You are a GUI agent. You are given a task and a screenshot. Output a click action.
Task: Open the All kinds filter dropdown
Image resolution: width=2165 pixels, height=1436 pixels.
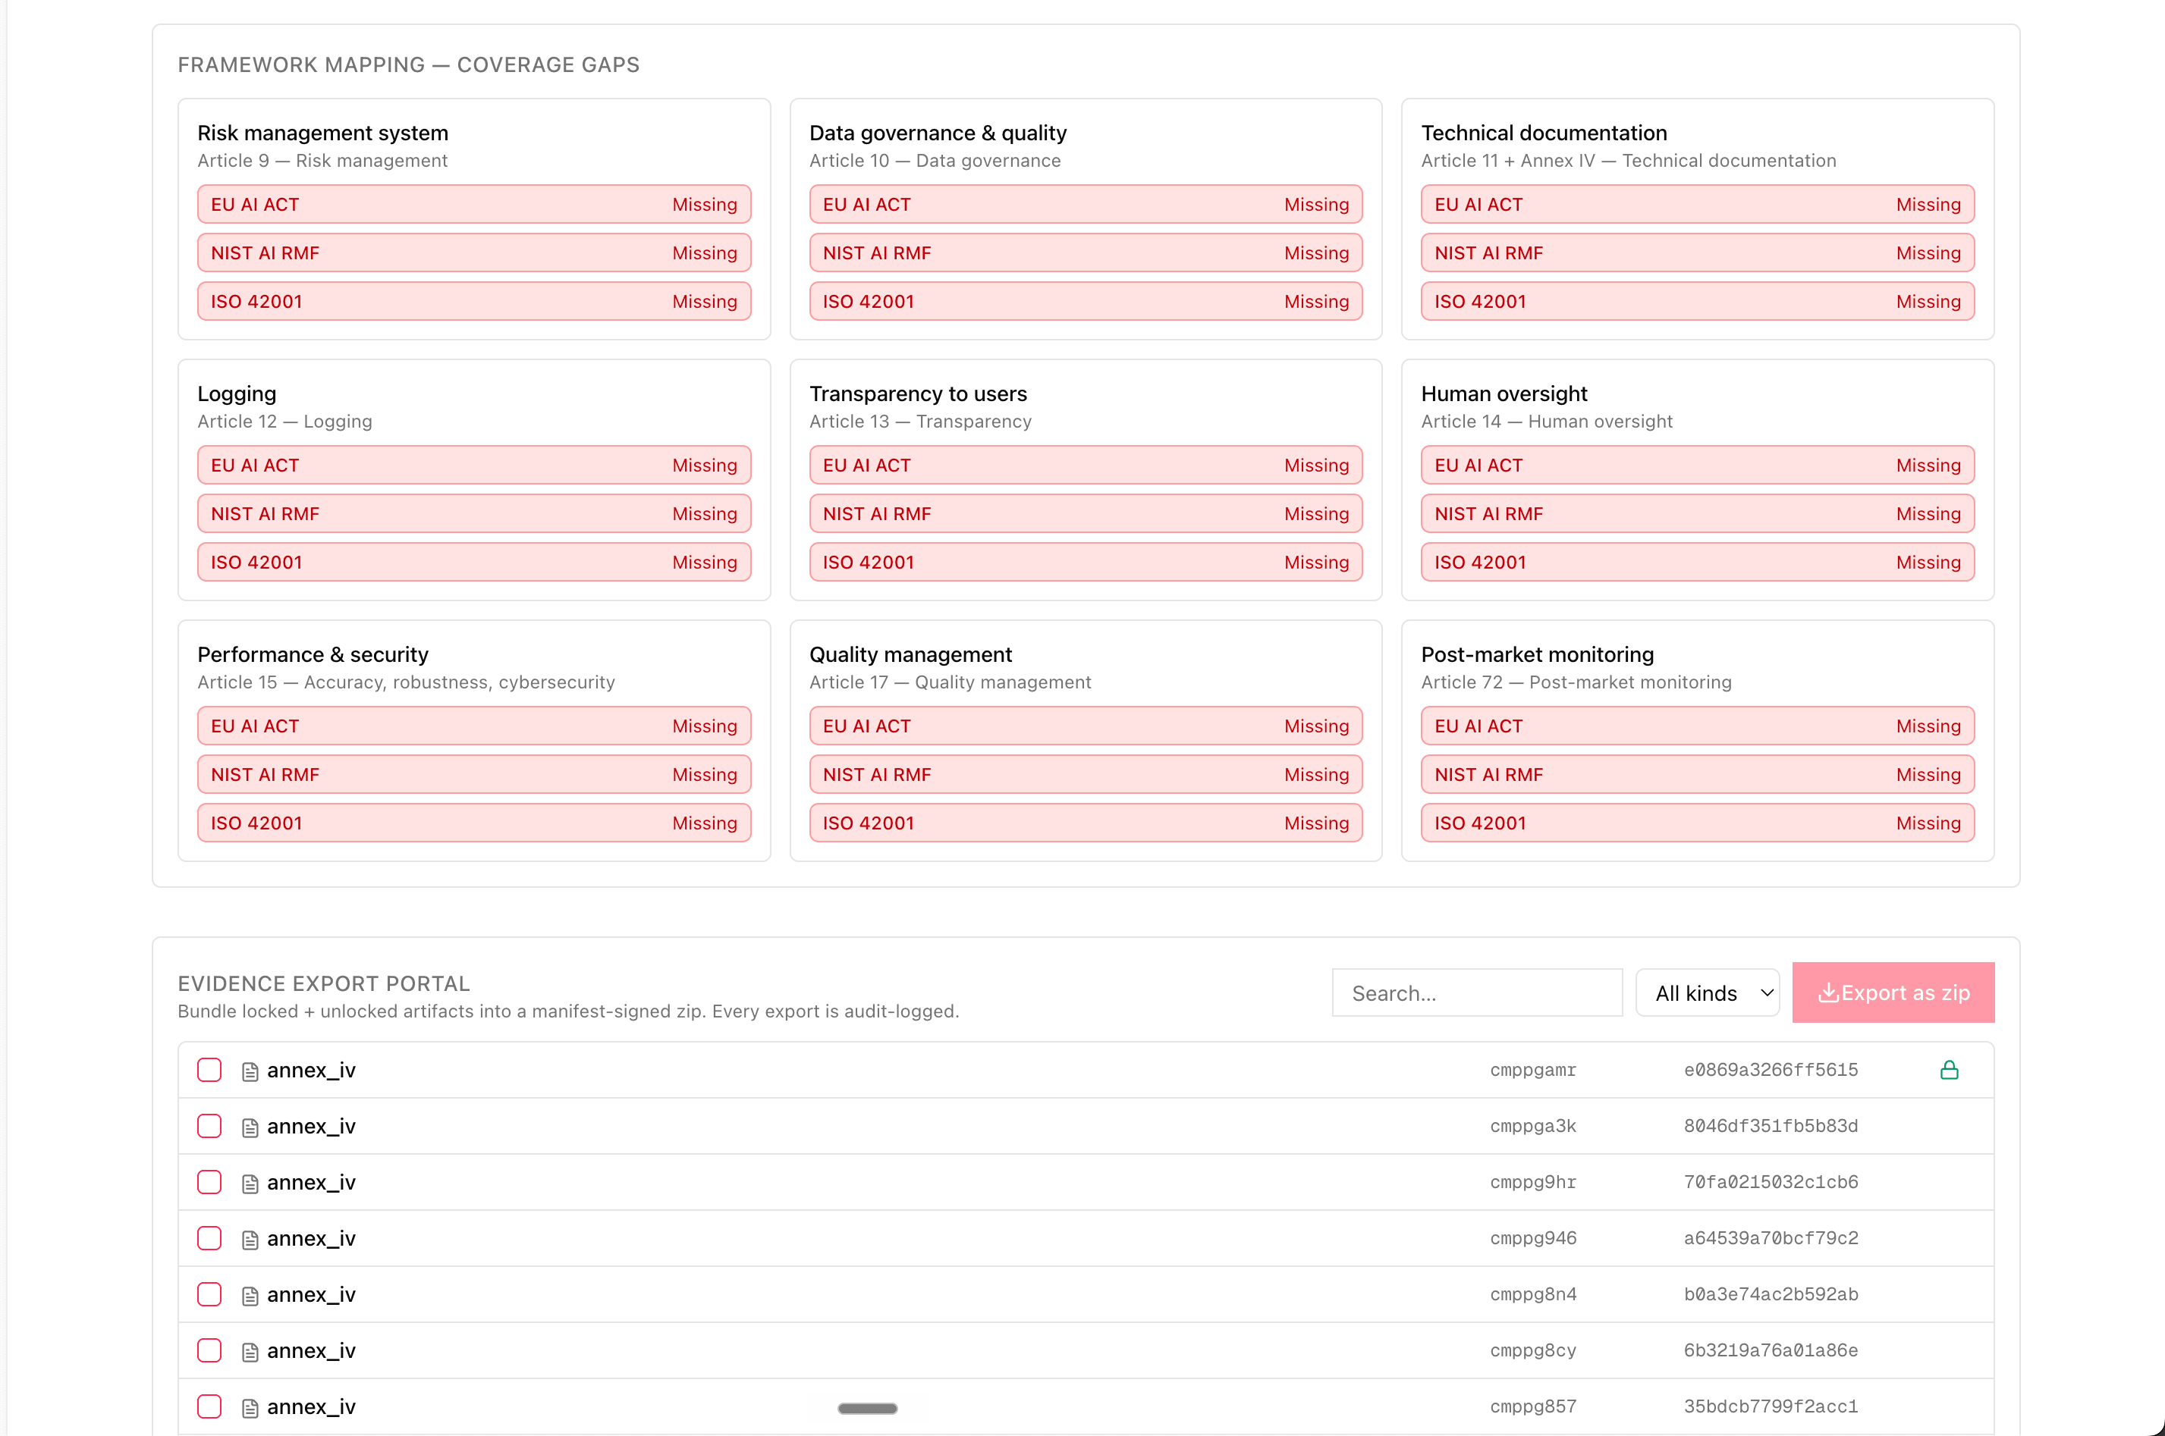pyautogui.click(x=1707, y=992)
